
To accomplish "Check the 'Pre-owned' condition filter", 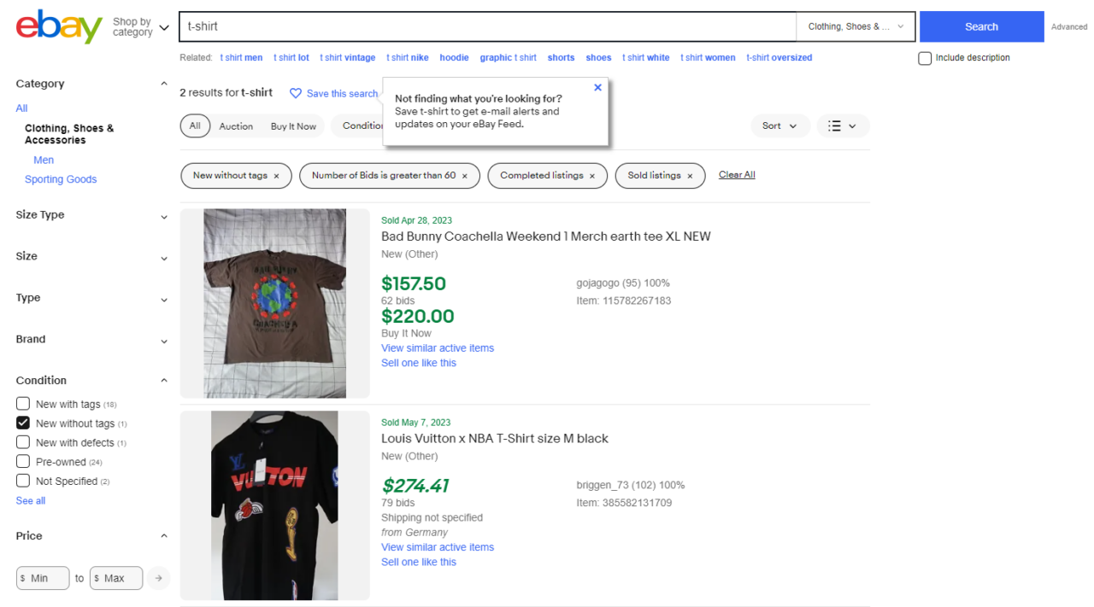I will point(23,461).
